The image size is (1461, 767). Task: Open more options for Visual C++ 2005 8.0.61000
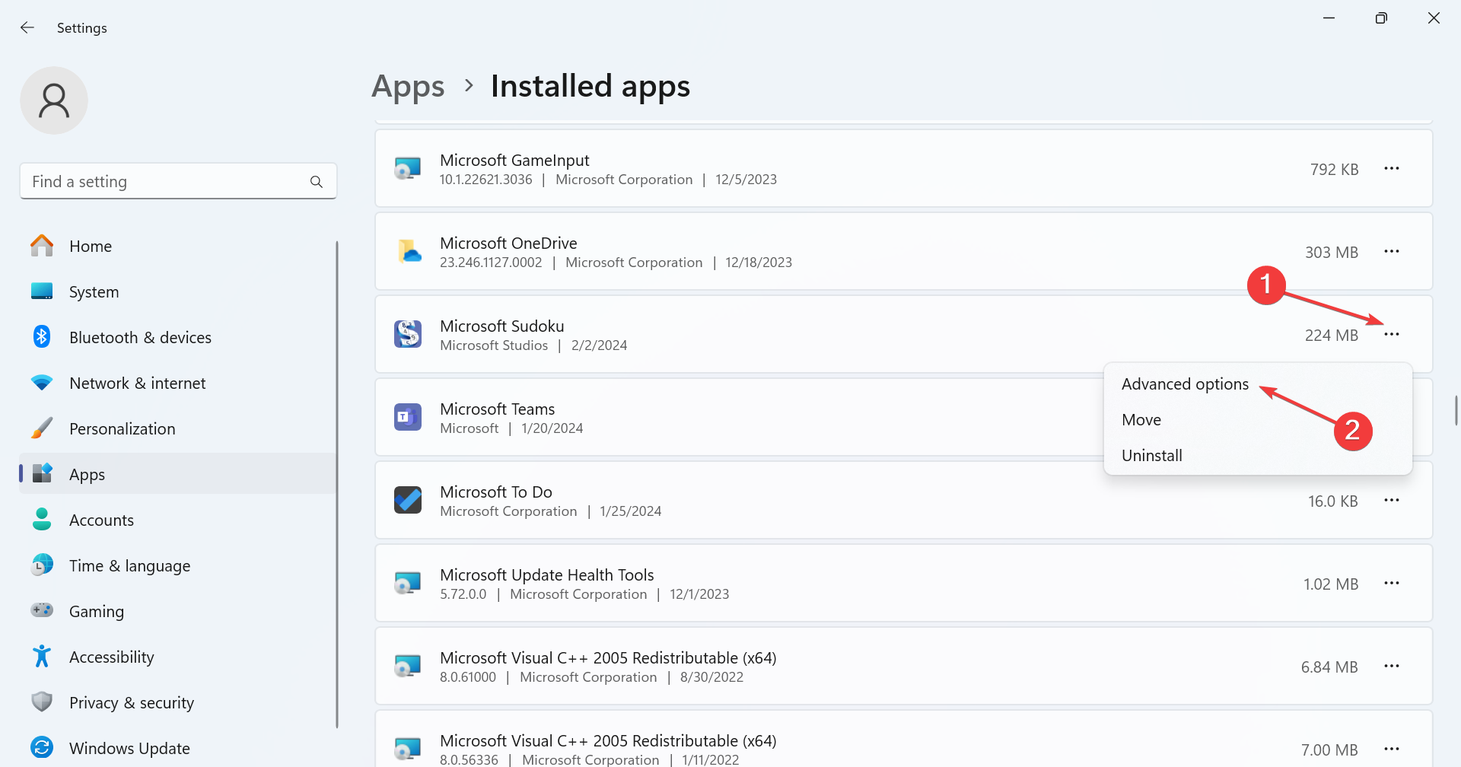1392,666
